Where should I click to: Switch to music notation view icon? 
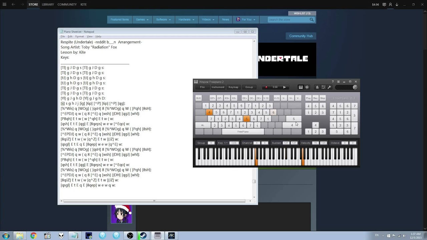tap(307, 87)
